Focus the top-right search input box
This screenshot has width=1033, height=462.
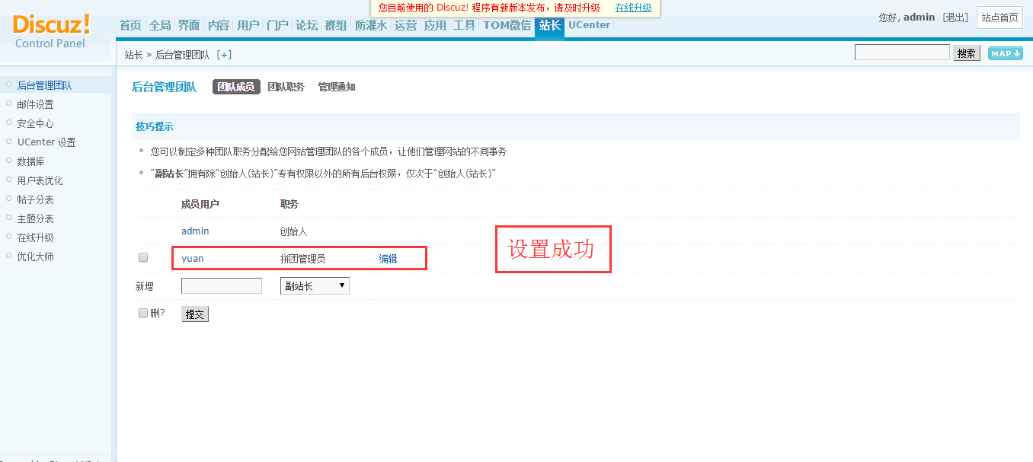(902, 53)
